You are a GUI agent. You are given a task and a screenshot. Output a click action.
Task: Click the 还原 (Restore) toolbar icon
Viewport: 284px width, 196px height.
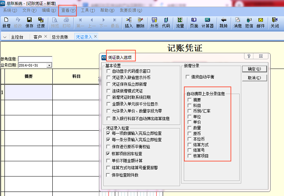point(41,22)
